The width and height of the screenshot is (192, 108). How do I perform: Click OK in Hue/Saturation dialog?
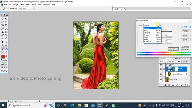pyautogui.click(x=186, y=27)
